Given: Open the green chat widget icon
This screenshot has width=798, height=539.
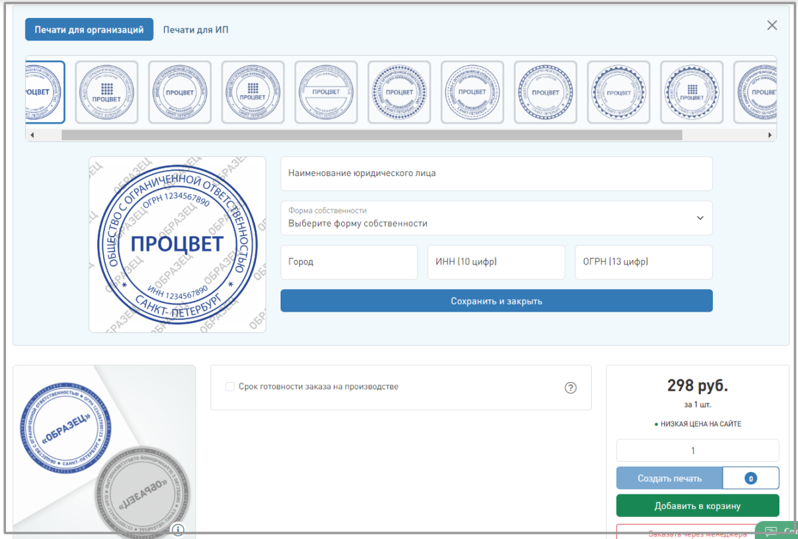Looking at the screenshot, I should tap(771, 532).
